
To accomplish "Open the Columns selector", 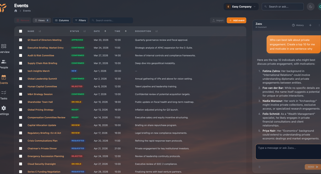I will pyautogui.click(x=62, y=21).
